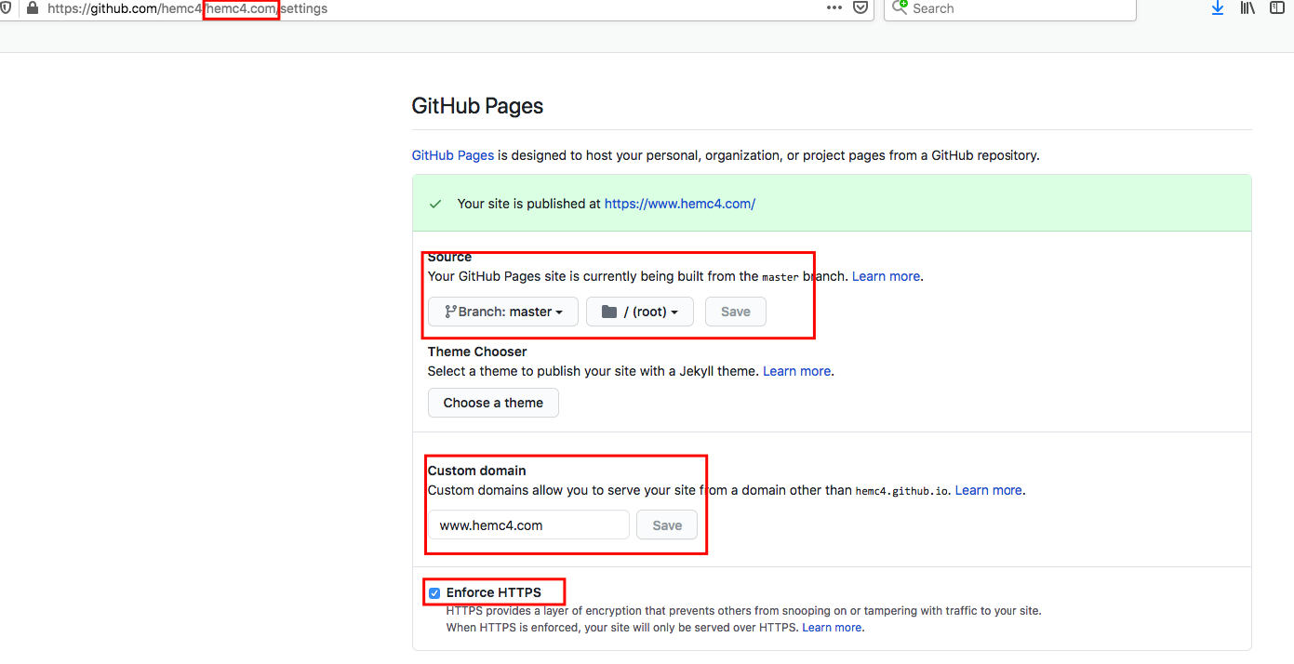
Task: Expand the / (root) folder dropdown
Action: click(640, 312)
